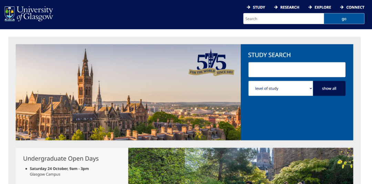Focus the site Search field in header
The width and height of the screenshot is (372, 184).
click(283, 19)
